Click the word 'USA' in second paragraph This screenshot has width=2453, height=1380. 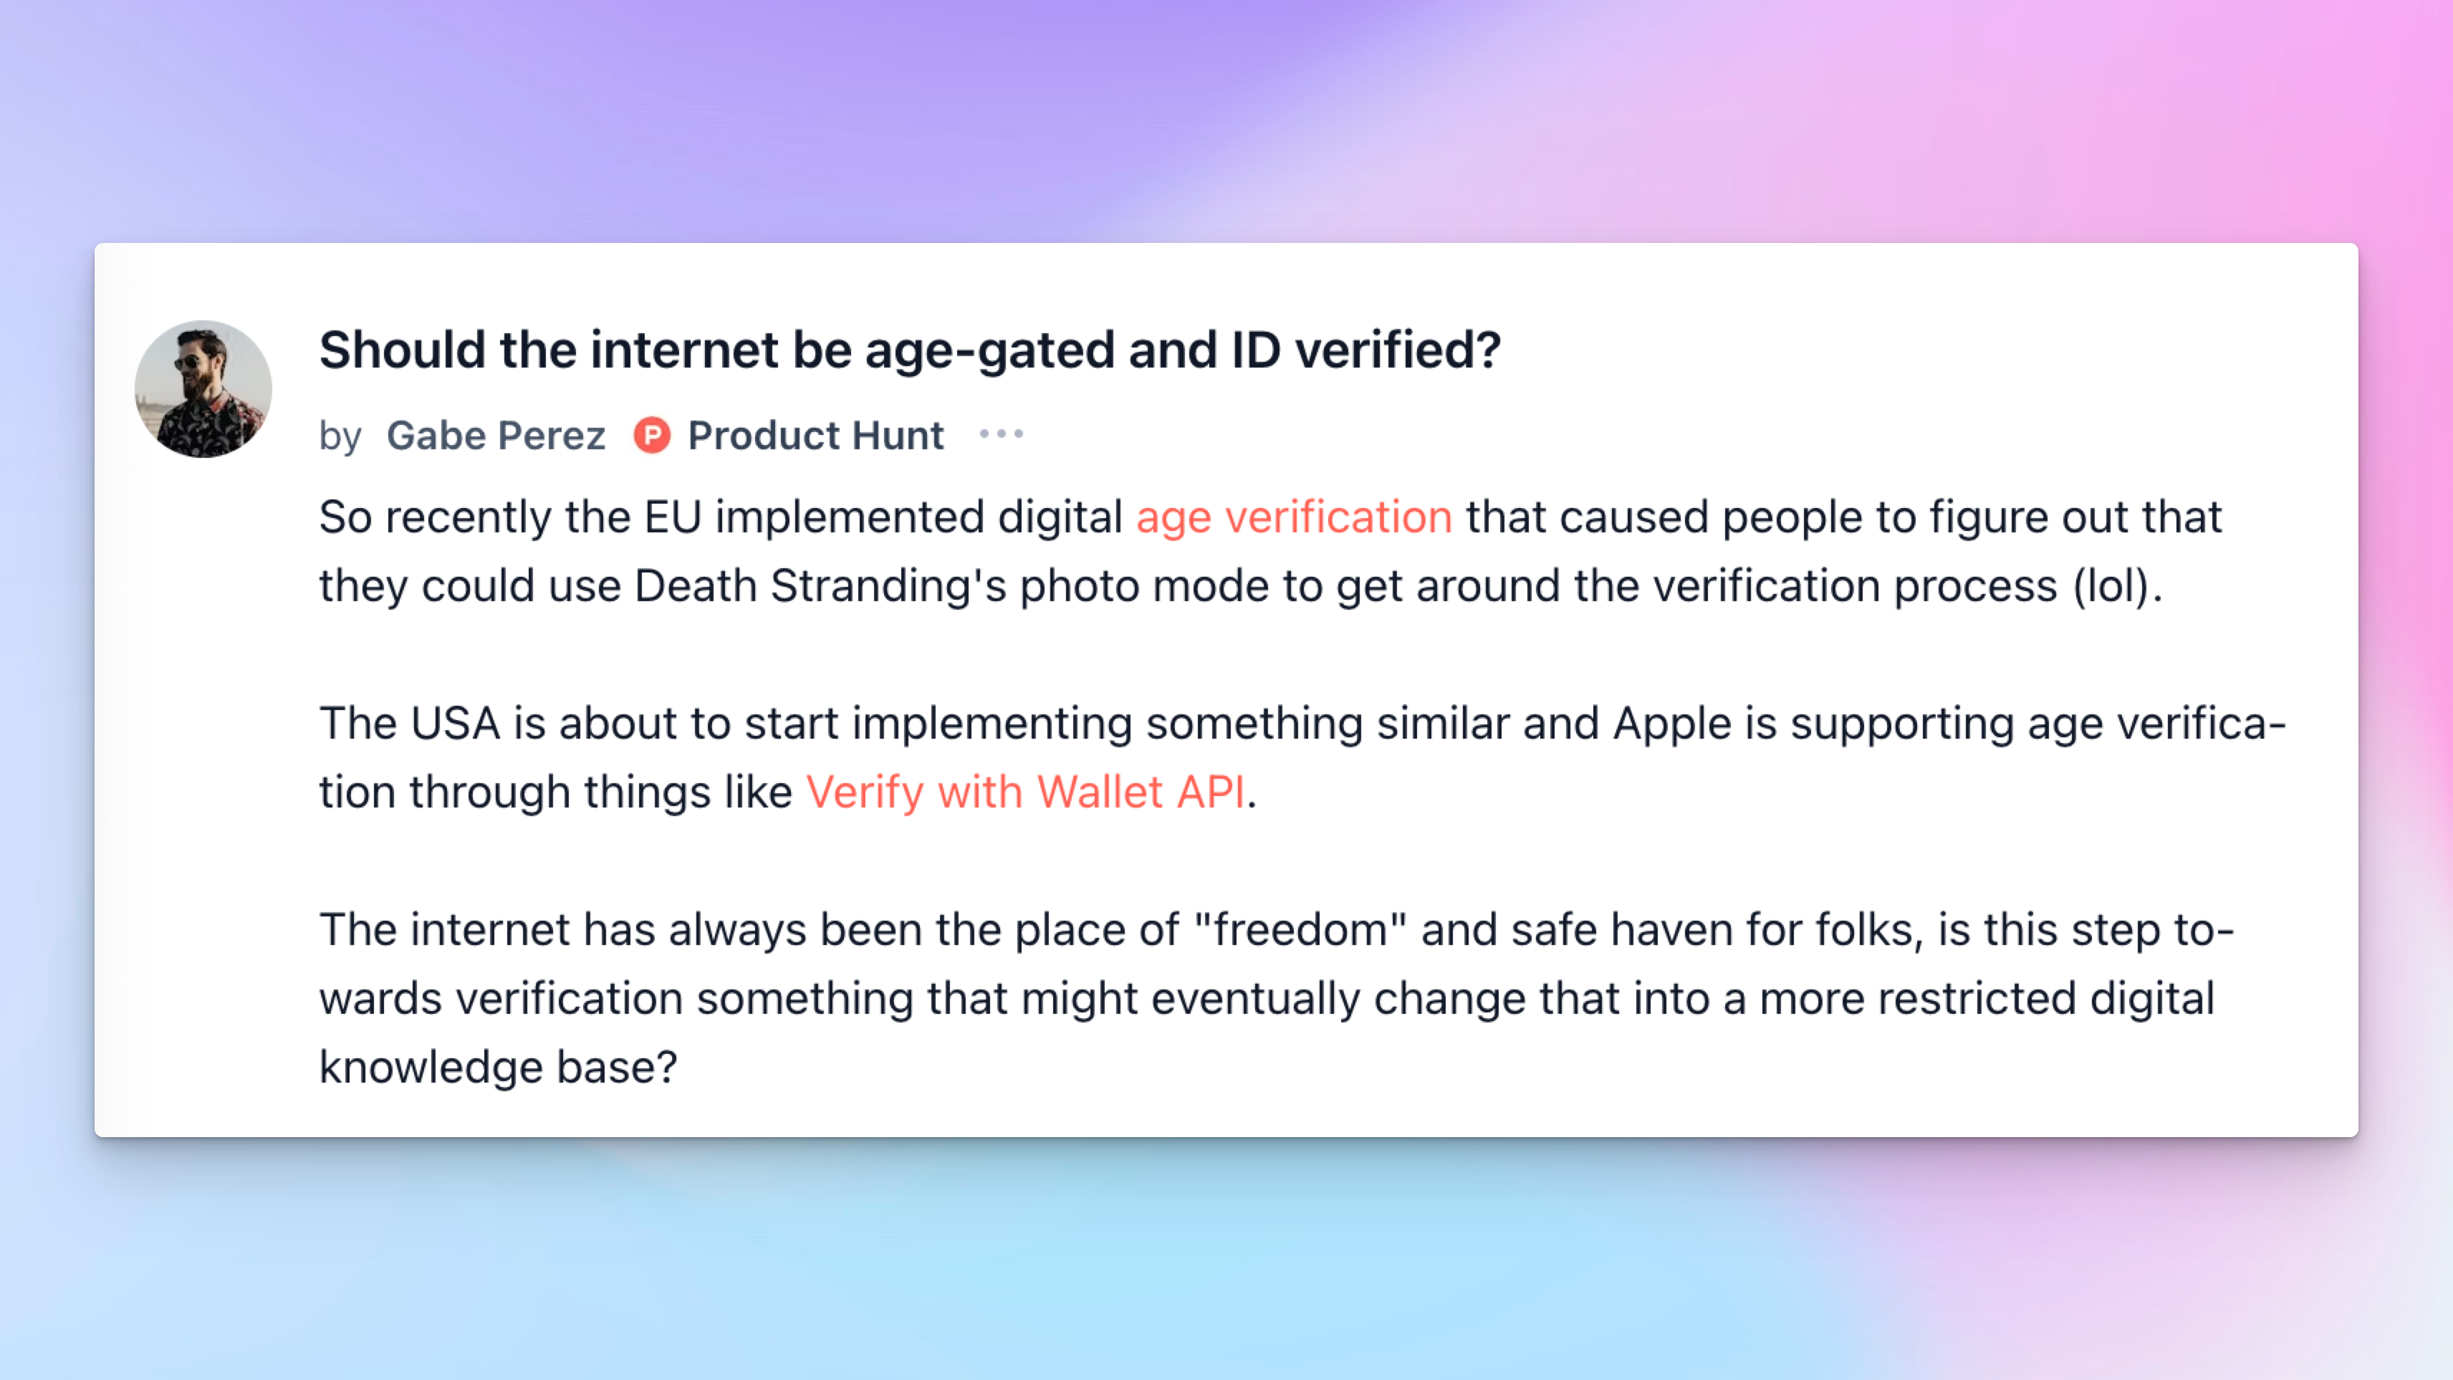pos(456,724)
